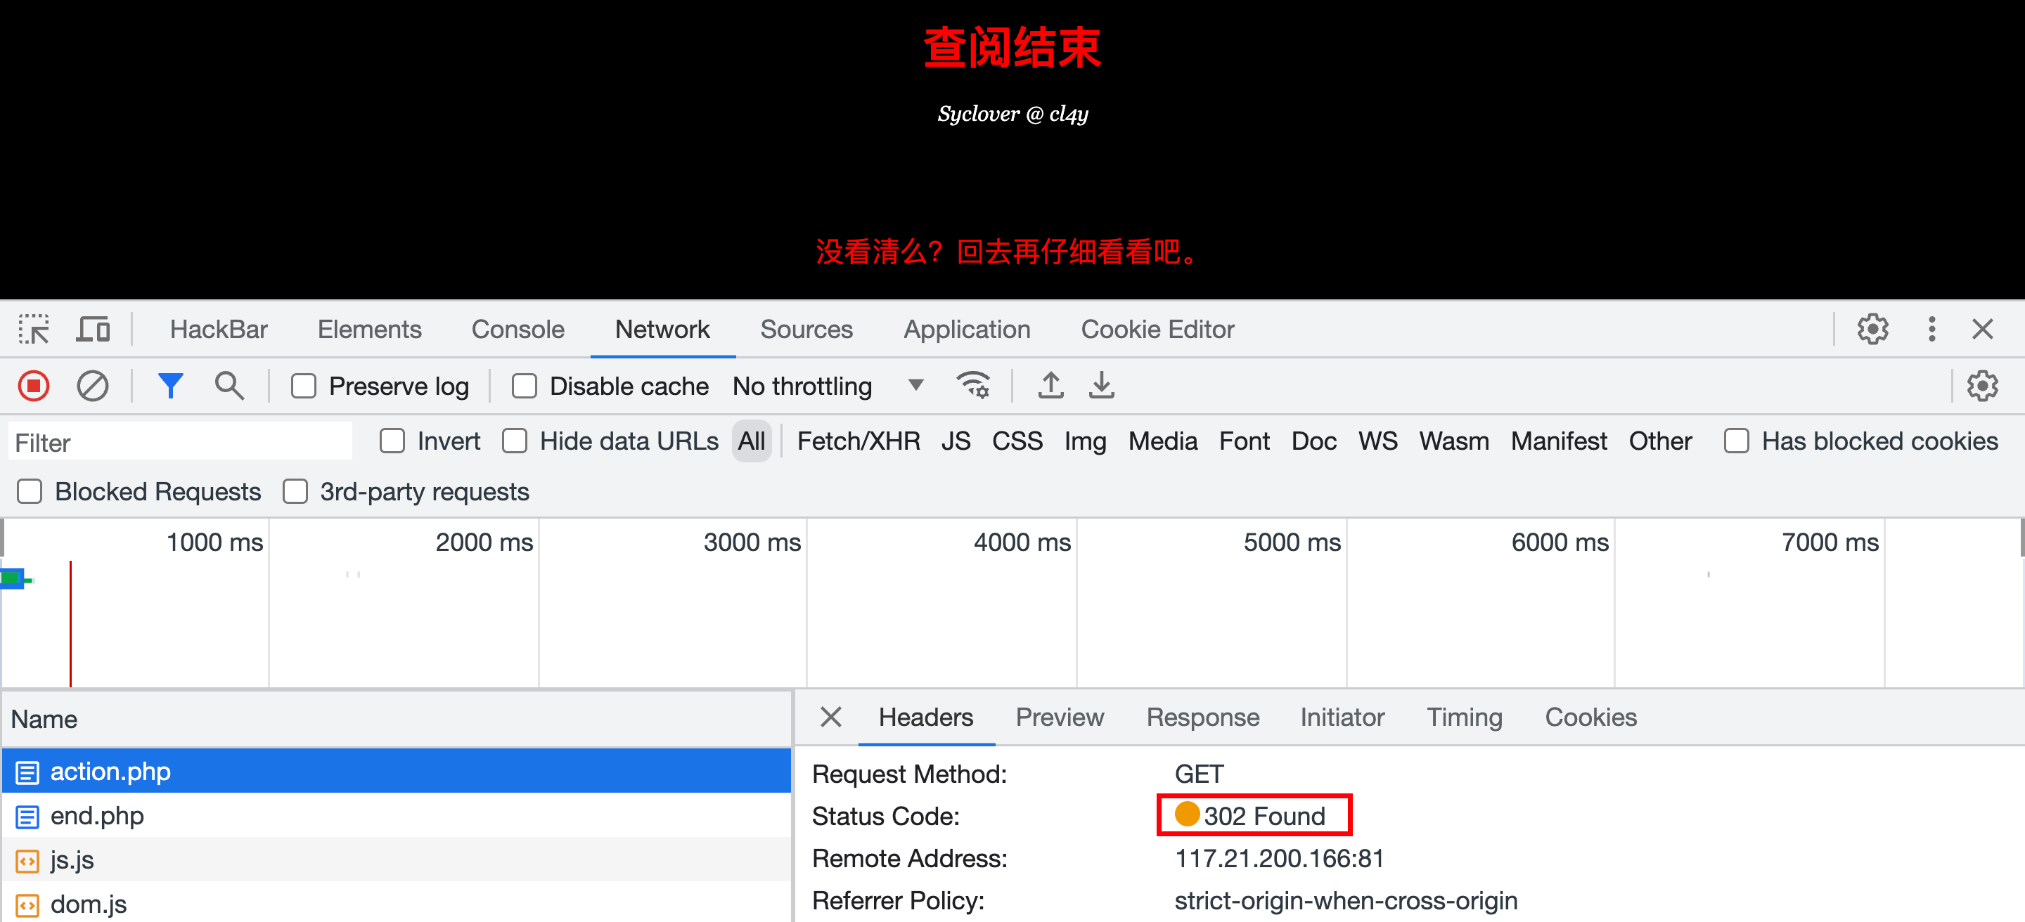The width and height of the screenshot is (2025, 922).
Task: Stop recording network log
Action: (34, 386)
